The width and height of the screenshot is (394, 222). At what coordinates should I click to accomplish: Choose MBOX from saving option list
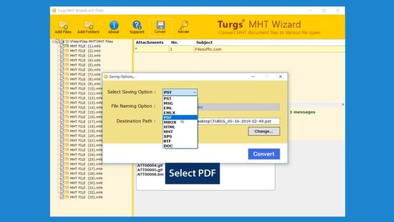[180, 122]
